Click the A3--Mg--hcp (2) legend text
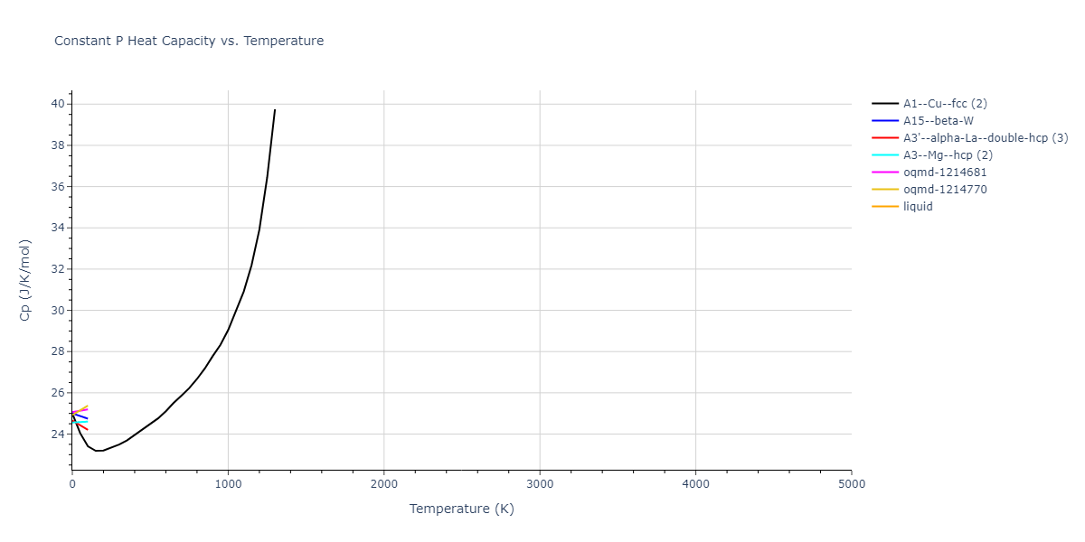The width and height of the screenshot is (1085, 542). pos(948,155)
